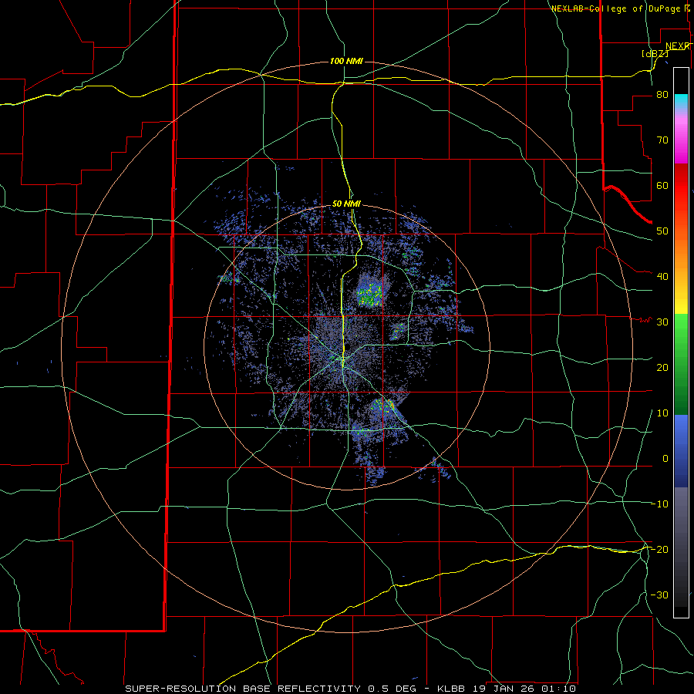694x694 pixels.
Task: Click the 80 value on the dBZ scale
Action: tap(662, 95)
